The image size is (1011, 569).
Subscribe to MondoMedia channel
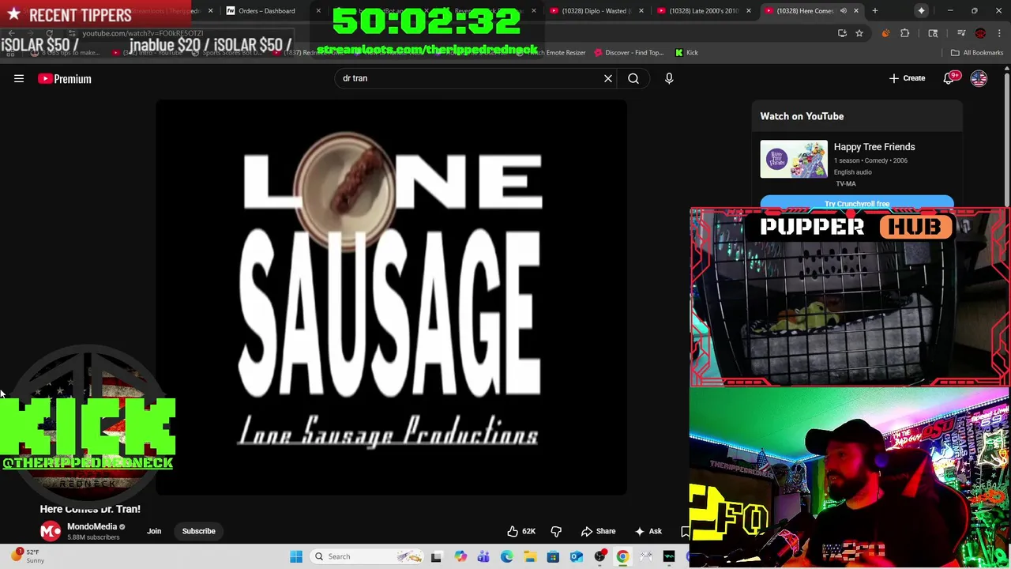pyautogui.click(x=198, y=531)
